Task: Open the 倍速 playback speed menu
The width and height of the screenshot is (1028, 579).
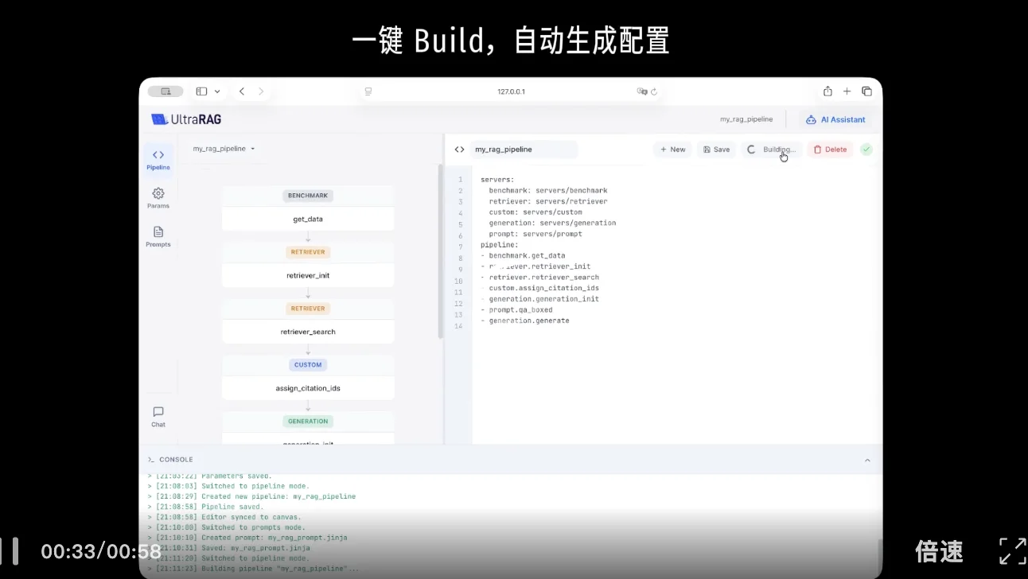Action: (x=939, y=550)
